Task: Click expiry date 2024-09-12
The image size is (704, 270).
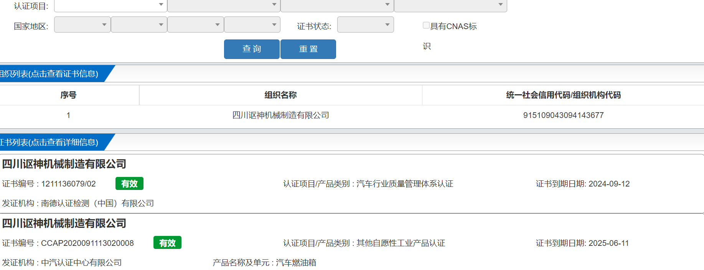Action: [x=609, y=184]
